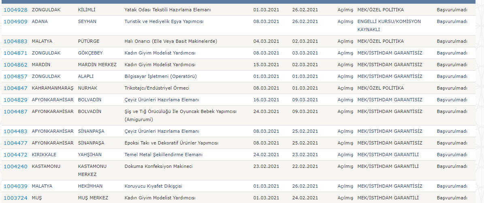The width and height of the screenshot is (484, 203).
Task: Open course link 1004909 for Adana
Action: point(15,21)
